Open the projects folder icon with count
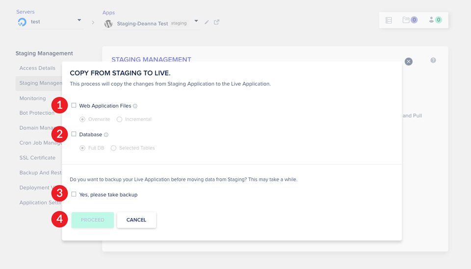The width and height of the screenshot is (471, 269). [x=410, y=20]
